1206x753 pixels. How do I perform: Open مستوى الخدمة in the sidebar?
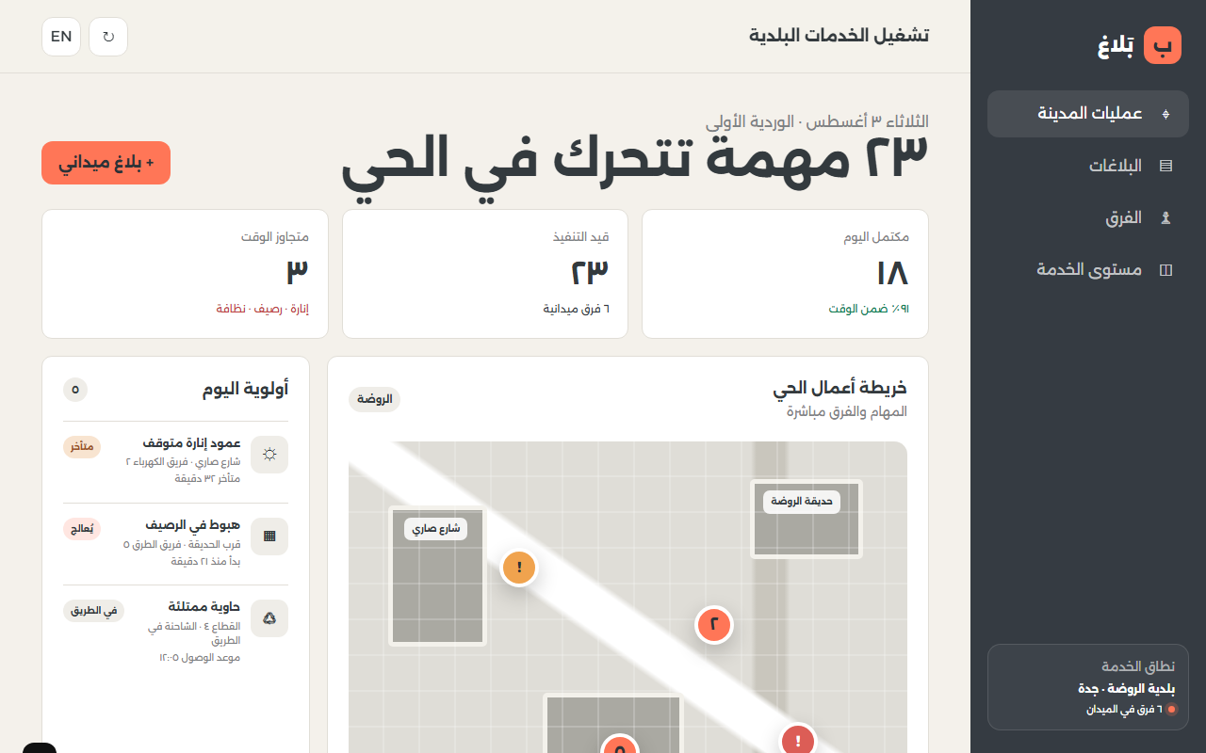[1088, 270]
